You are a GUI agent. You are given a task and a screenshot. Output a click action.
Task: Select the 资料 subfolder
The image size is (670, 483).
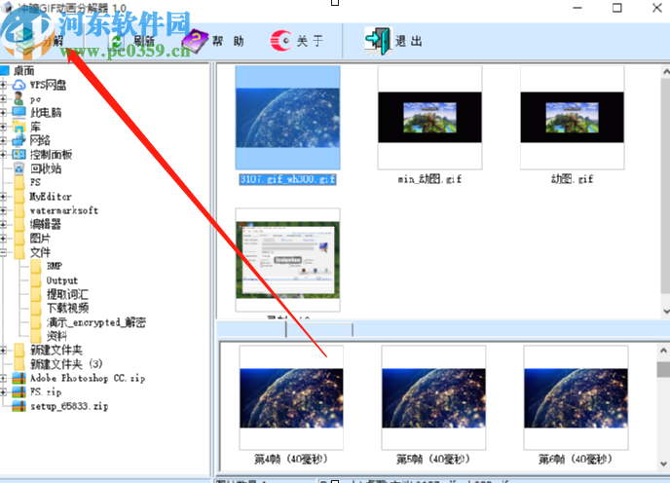(x=56, y=336)
